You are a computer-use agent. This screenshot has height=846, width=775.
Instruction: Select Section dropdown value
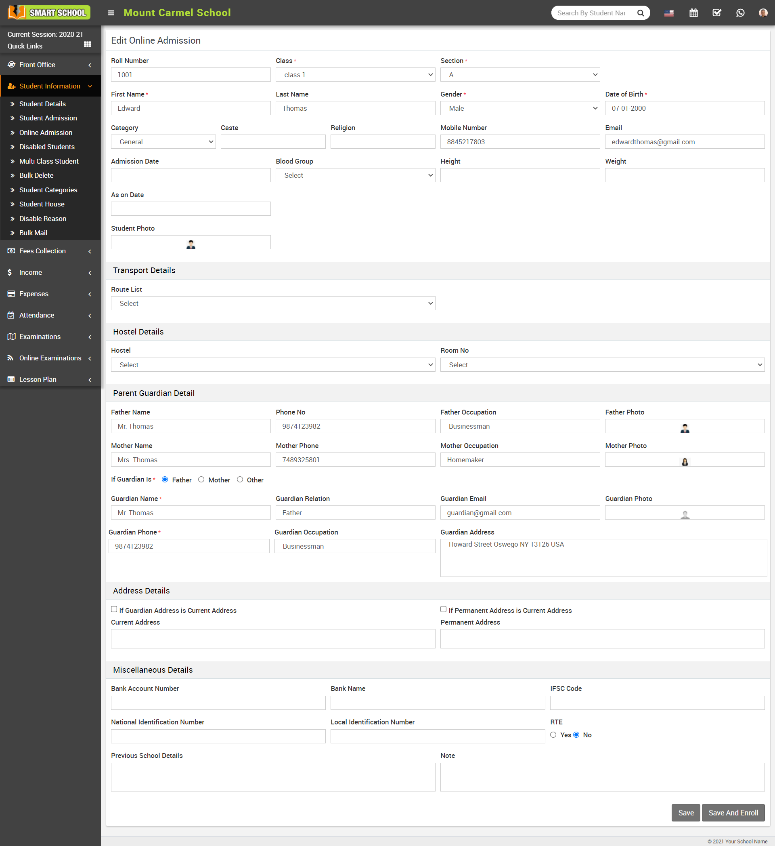click(519, 74)
